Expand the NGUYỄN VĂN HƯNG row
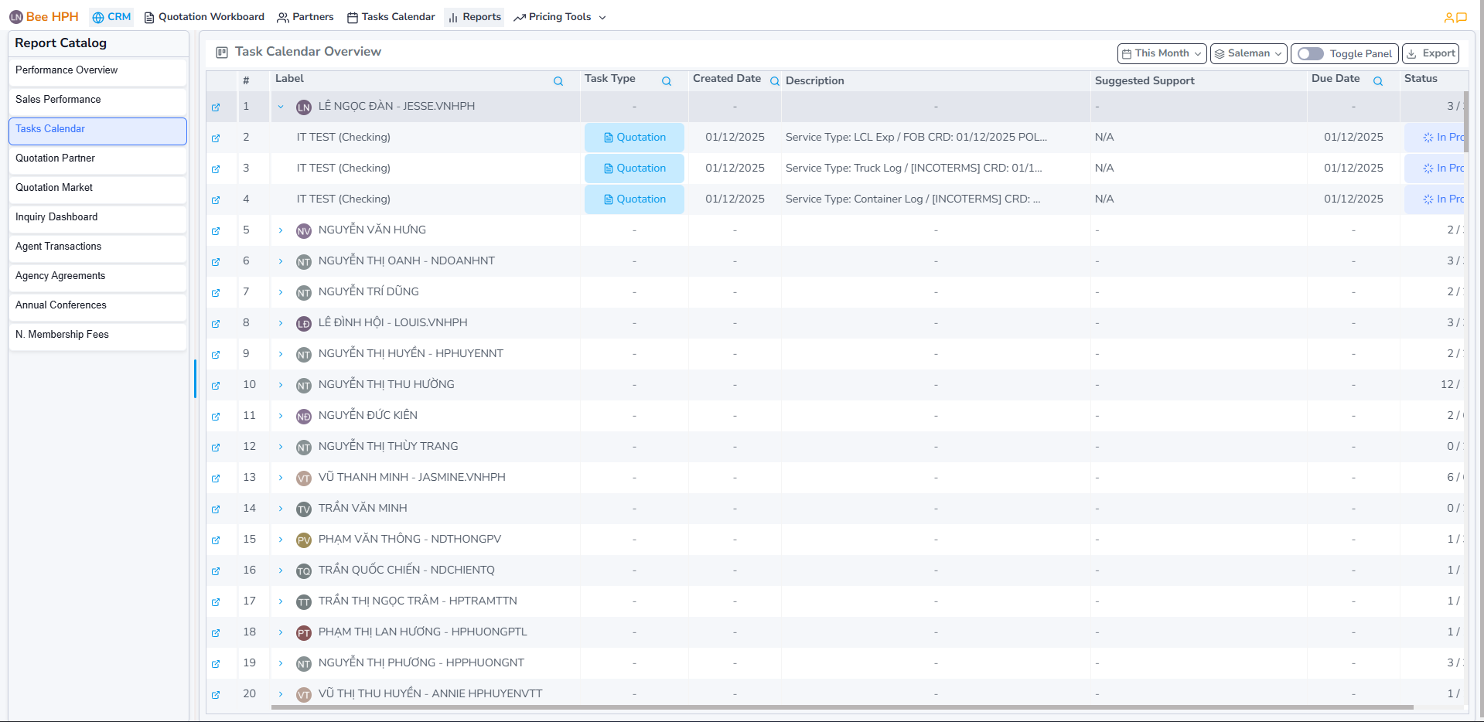 pyautogui.click(x=281, y=230)
